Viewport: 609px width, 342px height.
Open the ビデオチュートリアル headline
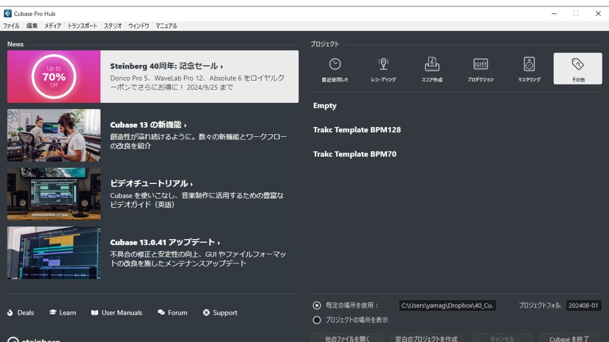(151, 183)
